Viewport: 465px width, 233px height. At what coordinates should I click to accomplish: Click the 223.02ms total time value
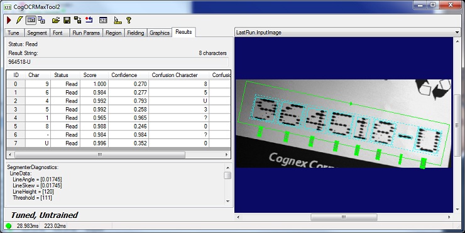[x=55, y=226]
